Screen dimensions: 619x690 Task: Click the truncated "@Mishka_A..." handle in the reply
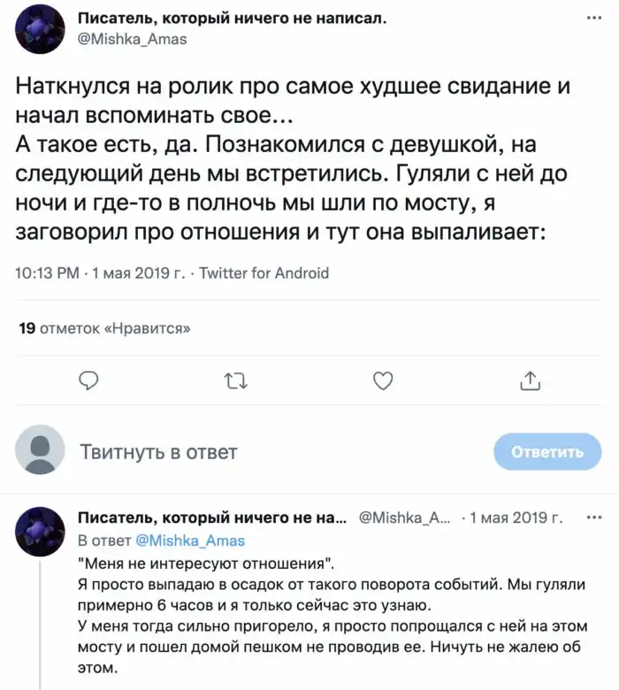406,517
